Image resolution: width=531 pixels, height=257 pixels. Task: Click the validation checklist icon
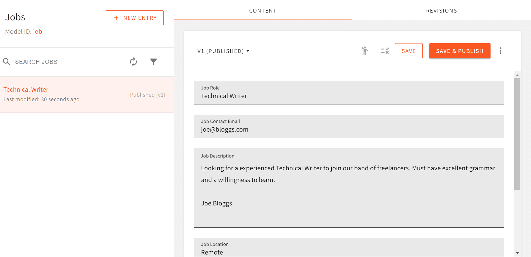(x=384, y=51)
